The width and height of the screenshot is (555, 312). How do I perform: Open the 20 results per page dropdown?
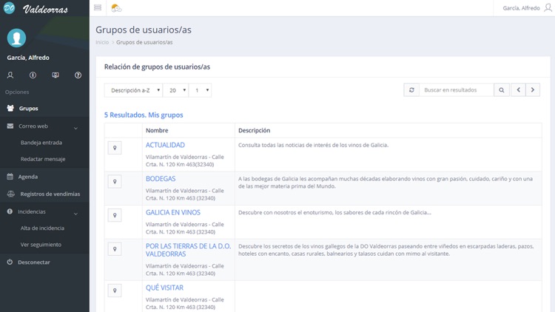(175, 90)
